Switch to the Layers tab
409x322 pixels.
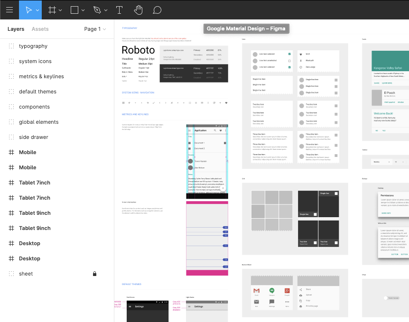pyautogui.click(x=16, y=29)
